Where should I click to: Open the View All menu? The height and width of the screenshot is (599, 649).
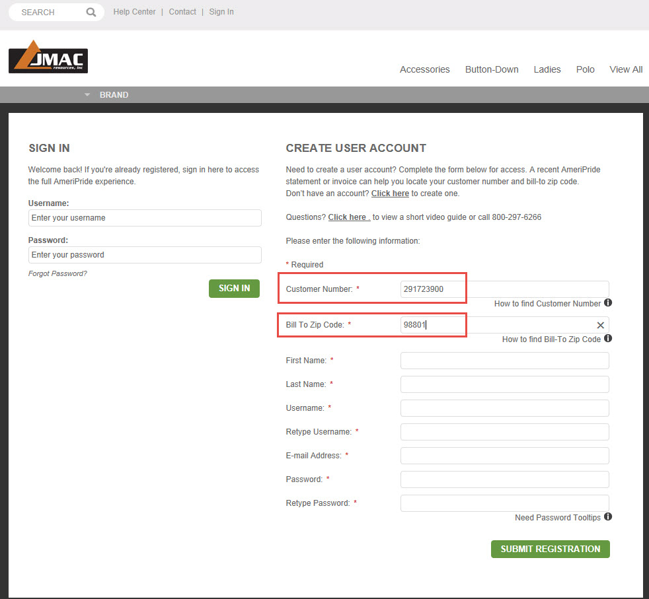click(625, 69)
